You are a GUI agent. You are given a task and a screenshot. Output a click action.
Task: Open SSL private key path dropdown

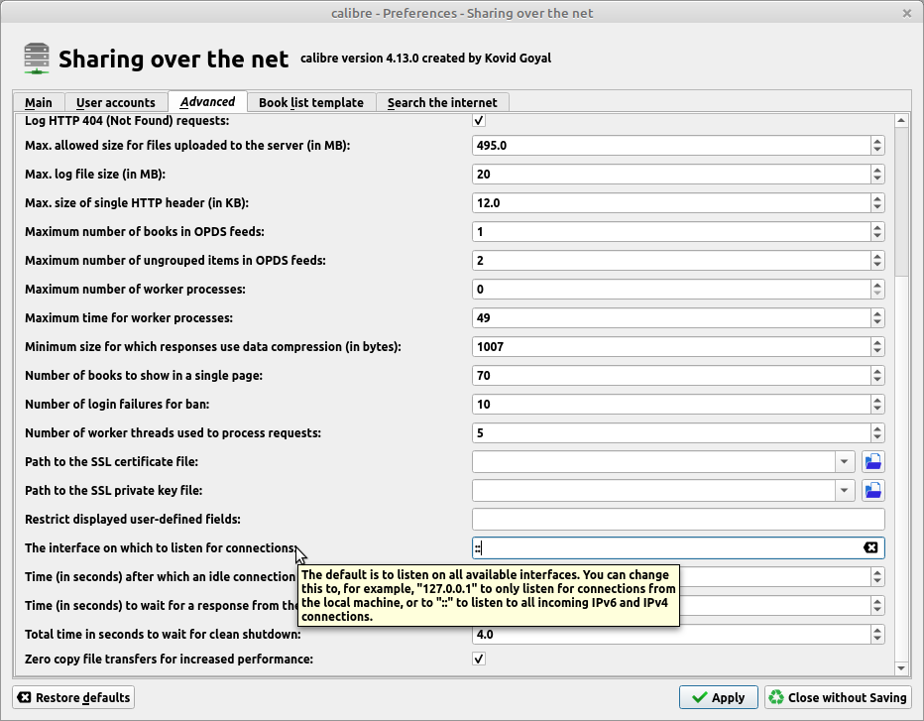coord(844,491)
